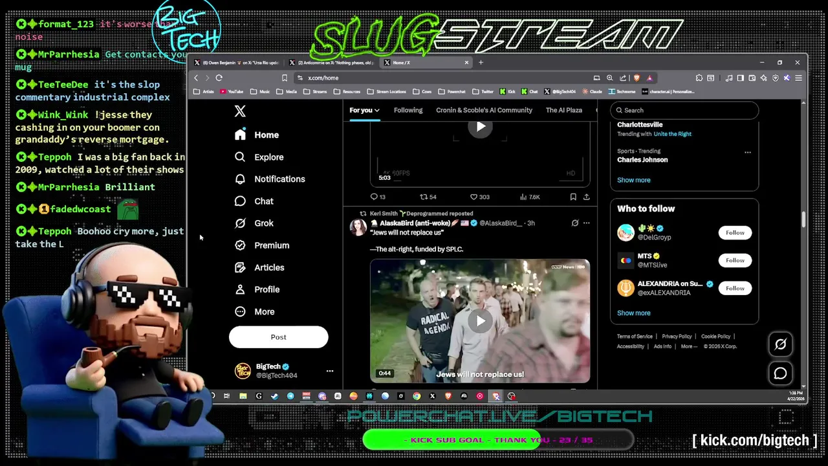Bookmark the post with 303 likes

pos(573,197)
